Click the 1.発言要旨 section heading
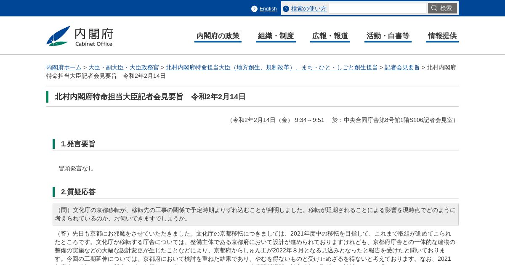The width and height of the screenshot is (505, 265). pyautogui.click(x=78, y=144)
